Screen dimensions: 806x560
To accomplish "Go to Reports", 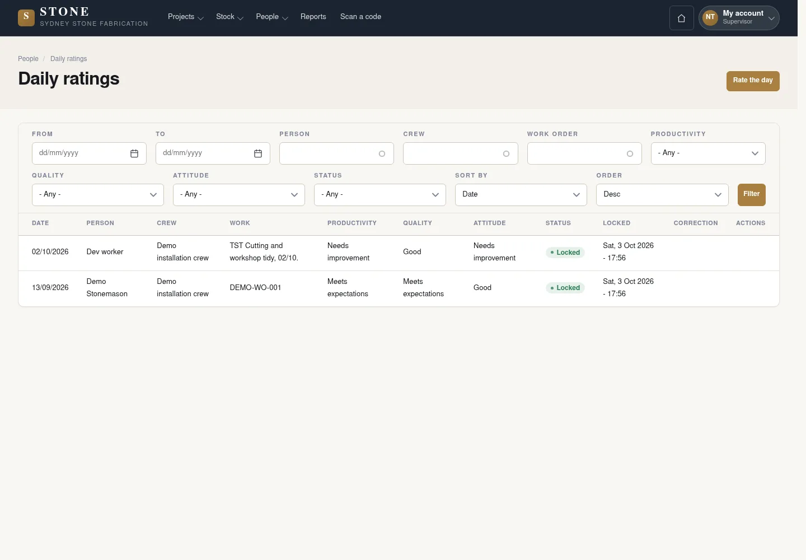I will 313,17.
